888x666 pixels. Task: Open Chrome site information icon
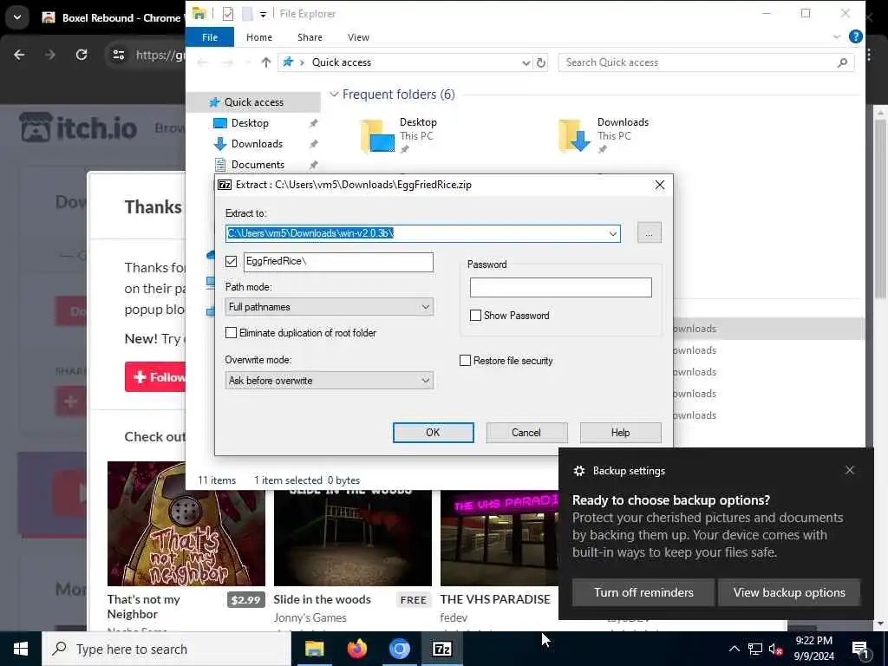coord(118,55)
